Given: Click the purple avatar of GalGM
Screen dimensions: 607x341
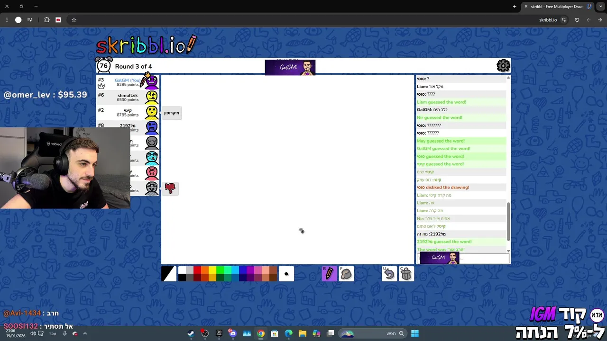Looking at the screenshot, I should (151, 82).
